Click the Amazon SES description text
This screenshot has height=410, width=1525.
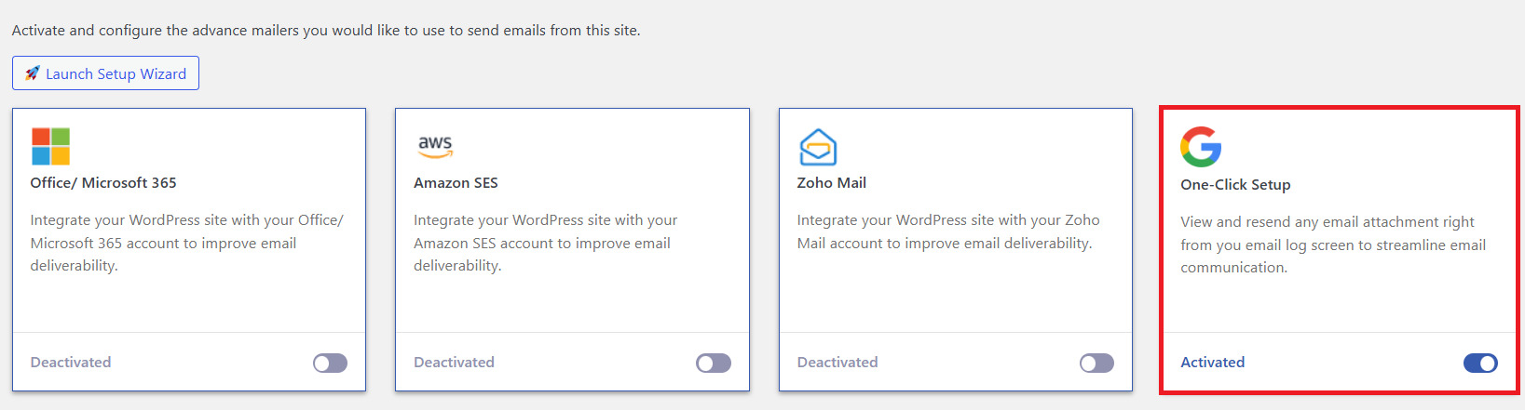click(545, 243)
